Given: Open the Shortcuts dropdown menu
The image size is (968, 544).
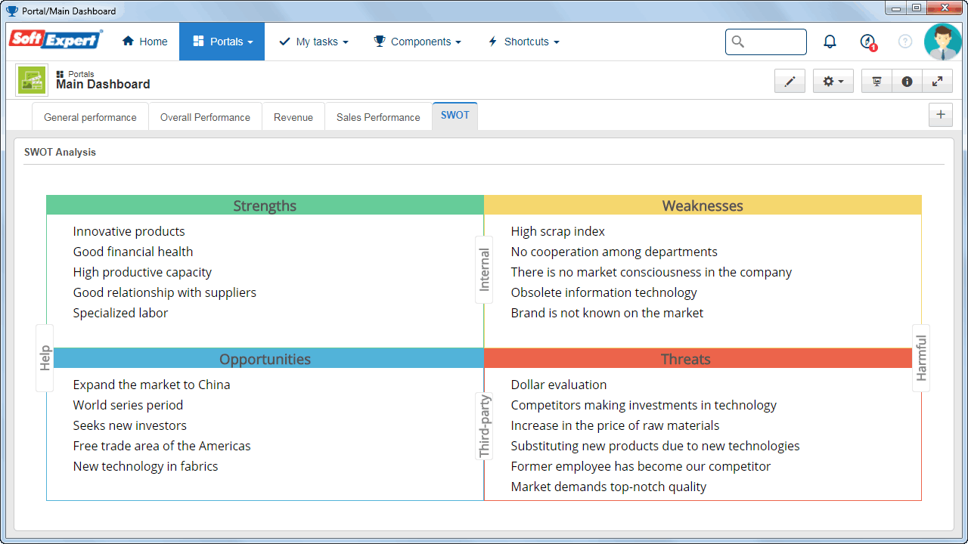Looking at the screenshot, I should (523, 42).
